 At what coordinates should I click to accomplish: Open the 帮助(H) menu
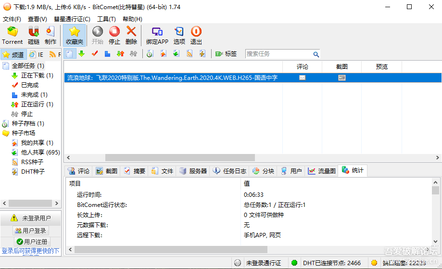pos(132,19)
